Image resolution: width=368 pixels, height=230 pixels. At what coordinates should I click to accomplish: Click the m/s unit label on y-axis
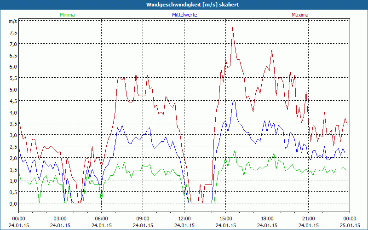click(x=12, y=22)
